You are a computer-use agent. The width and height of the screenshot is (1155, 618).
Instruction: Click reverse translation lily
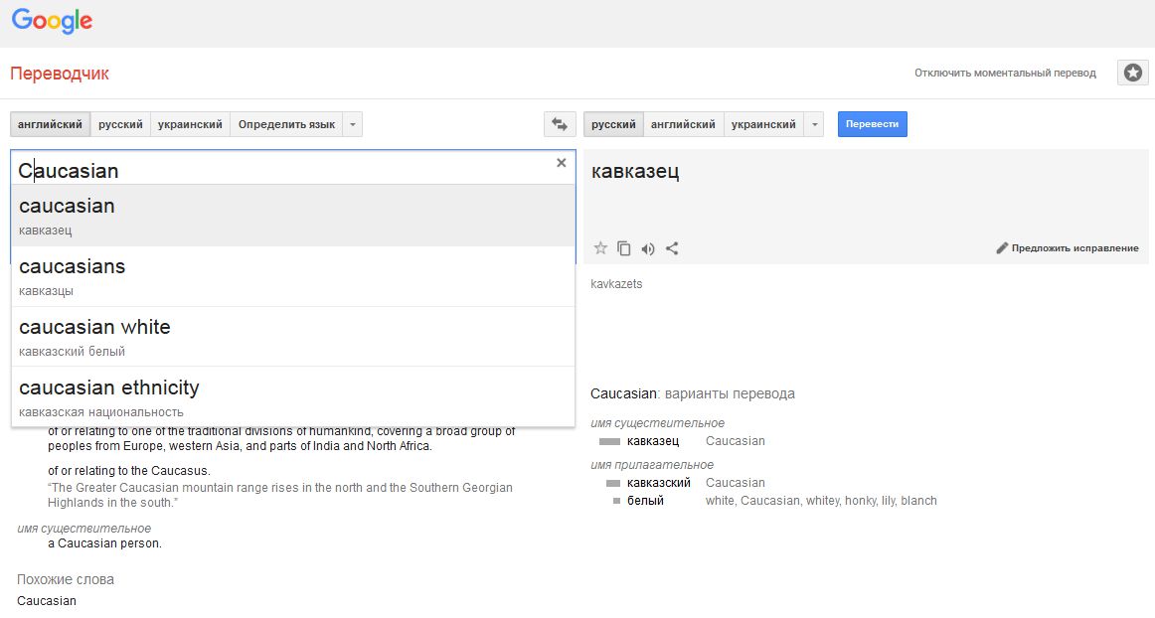click(x=889, y=501)
